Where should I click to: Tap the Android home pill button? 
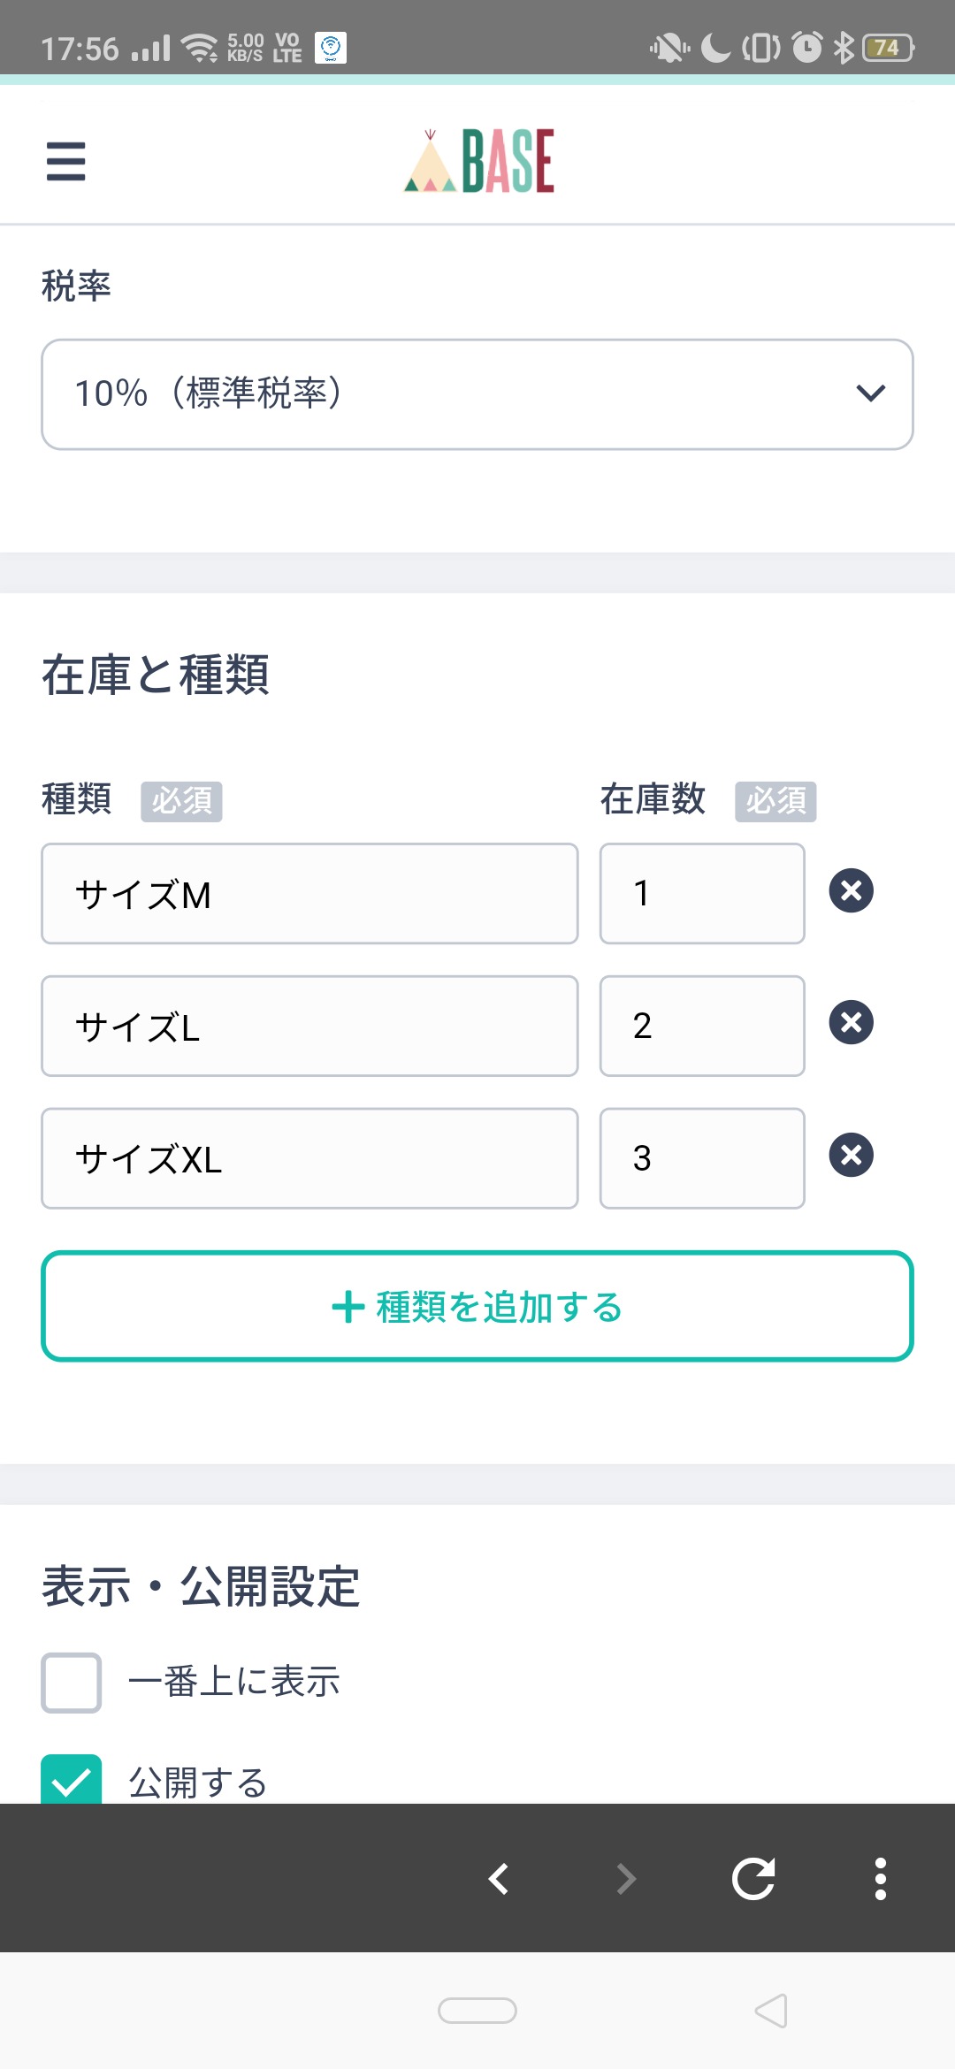click(477, 2011)
